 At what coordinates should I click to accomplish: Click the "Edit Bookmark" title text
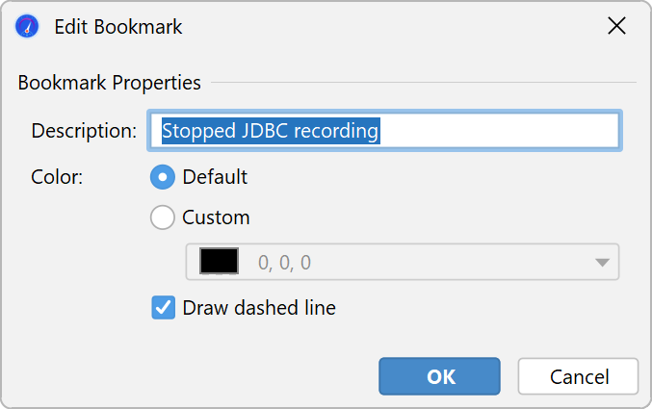pyautogui.click(x=117, y=27)
